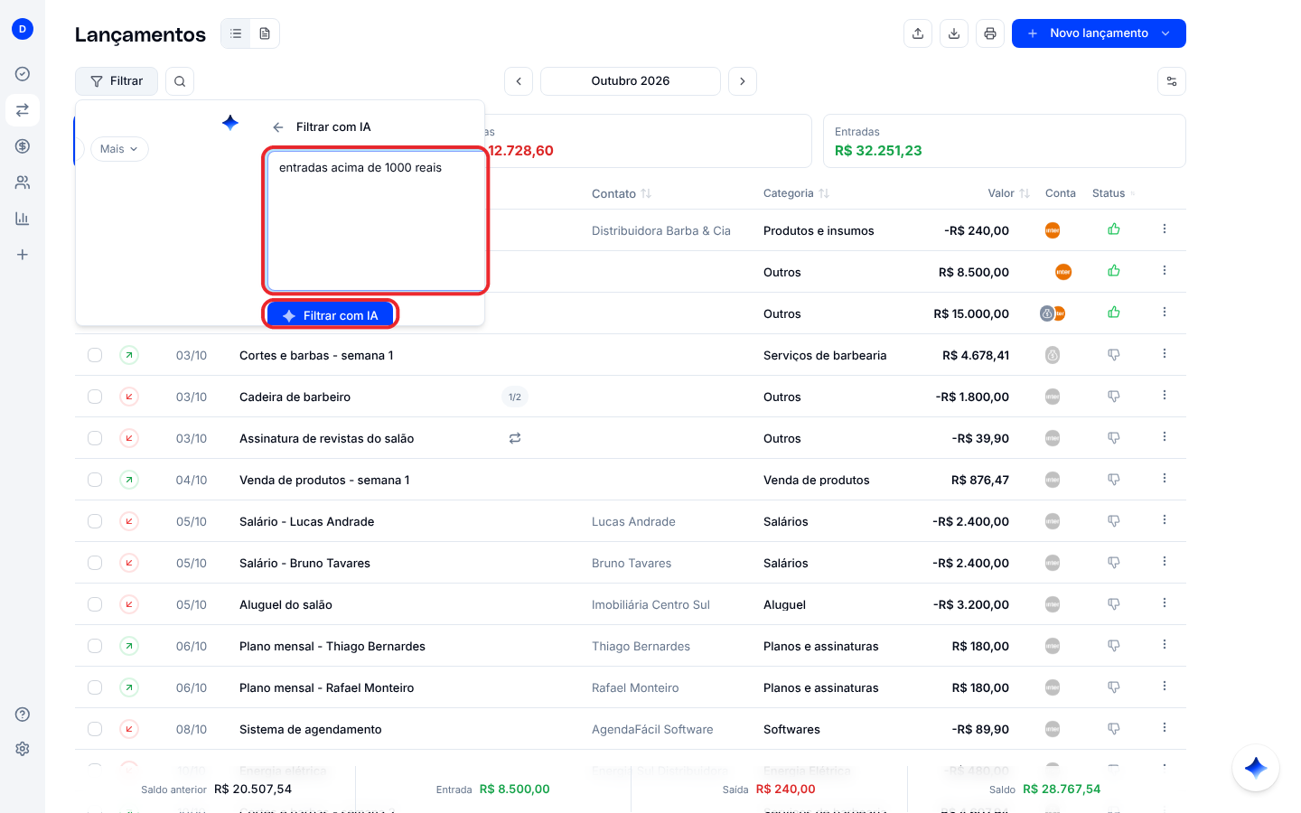Expand the Mais filter dropdown
Screen dimensions: 1301x813
[x=119, y=149]
